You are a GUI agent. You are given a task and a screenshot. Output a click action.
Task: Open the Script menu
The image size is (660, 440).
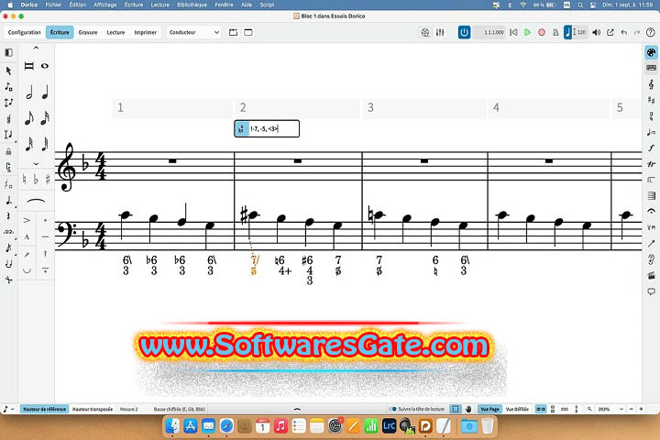267,5
